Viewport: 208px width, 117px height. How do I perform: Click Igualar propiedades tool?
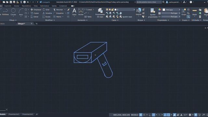(153, 13)
